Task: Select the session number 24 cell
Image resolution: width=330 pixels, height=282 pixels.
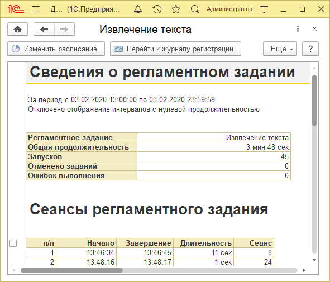Action: click(254, 262)
